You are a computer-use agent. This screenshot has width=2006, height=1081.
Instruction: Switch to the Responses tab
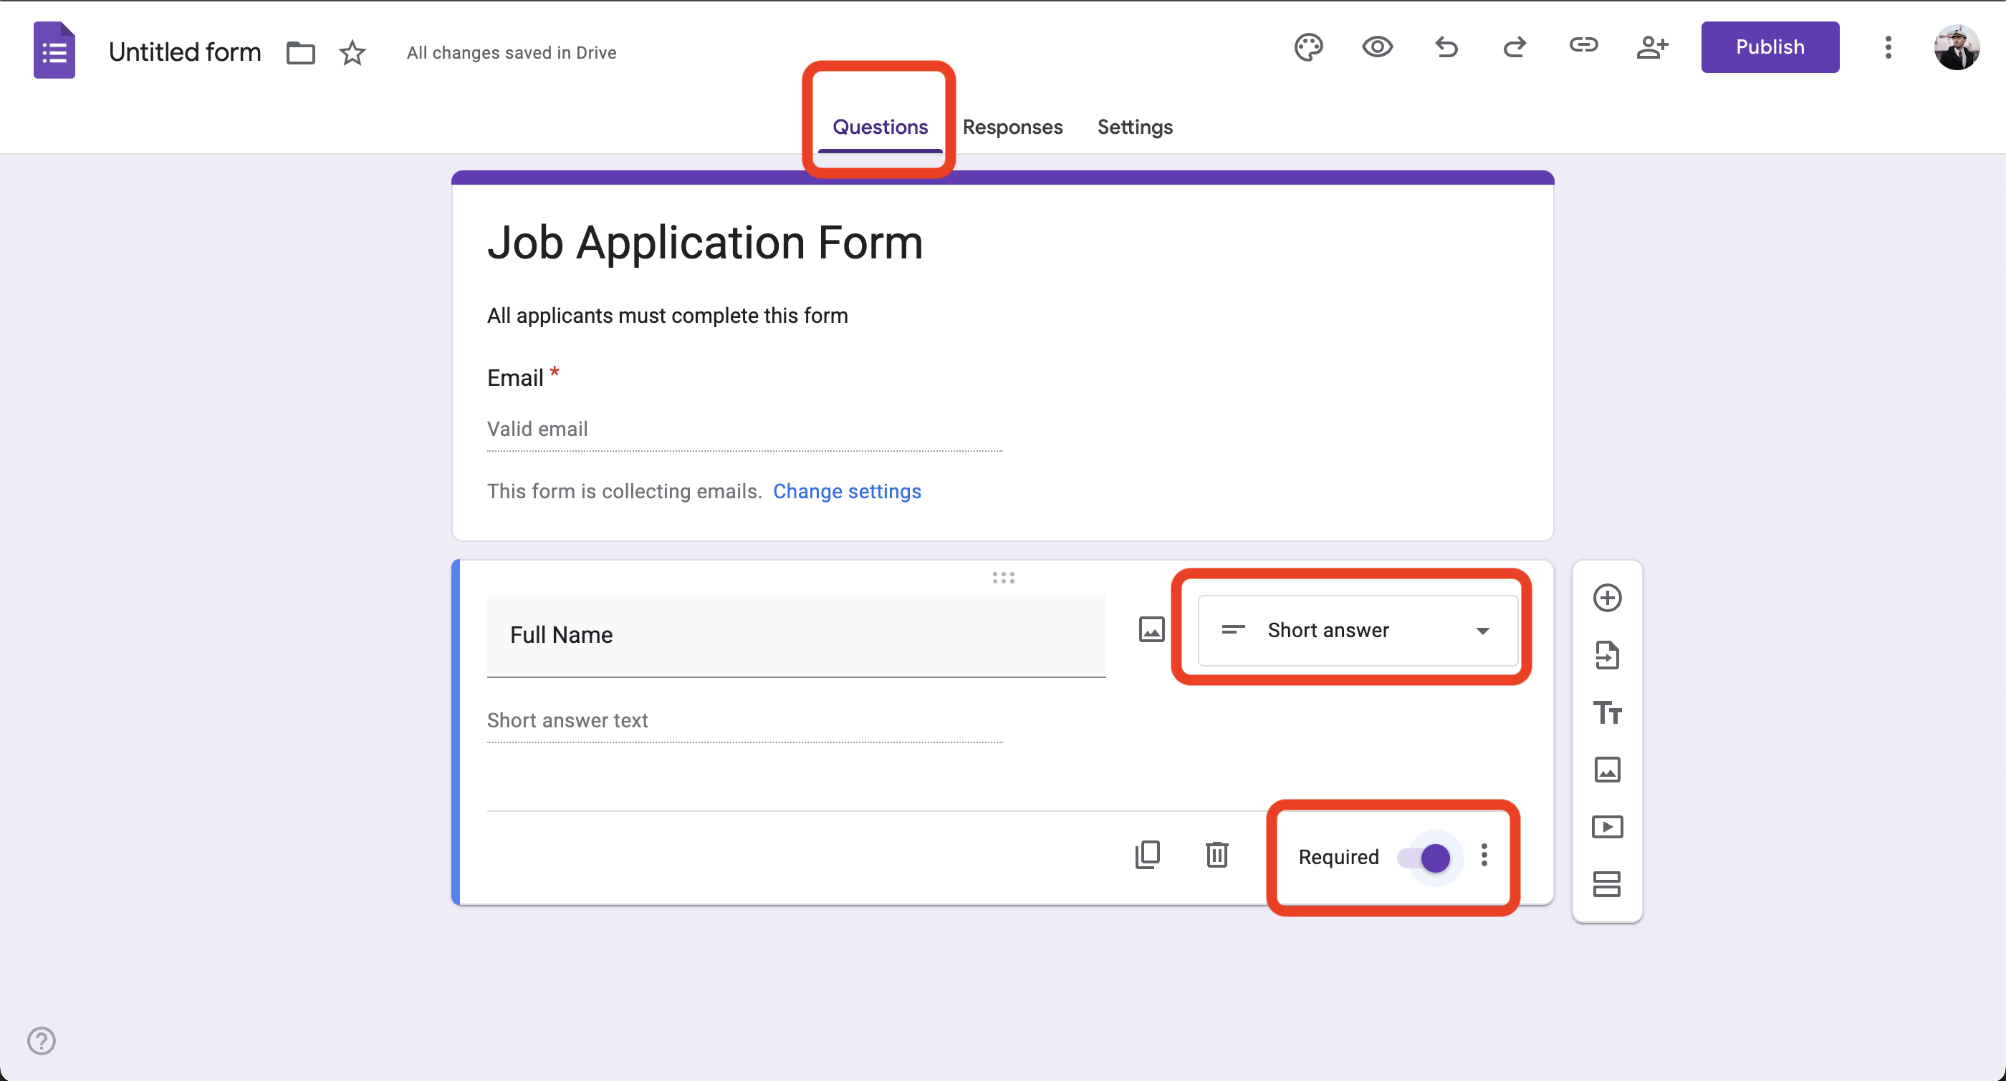click(x=1012, y=127)
